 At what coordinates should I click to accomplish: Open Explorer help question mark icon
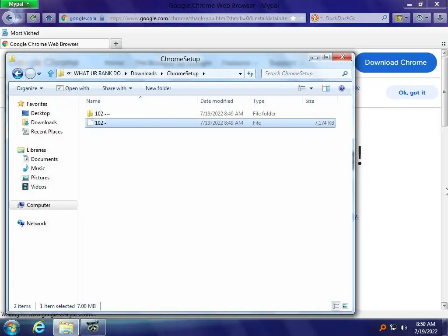coord(341,88)
